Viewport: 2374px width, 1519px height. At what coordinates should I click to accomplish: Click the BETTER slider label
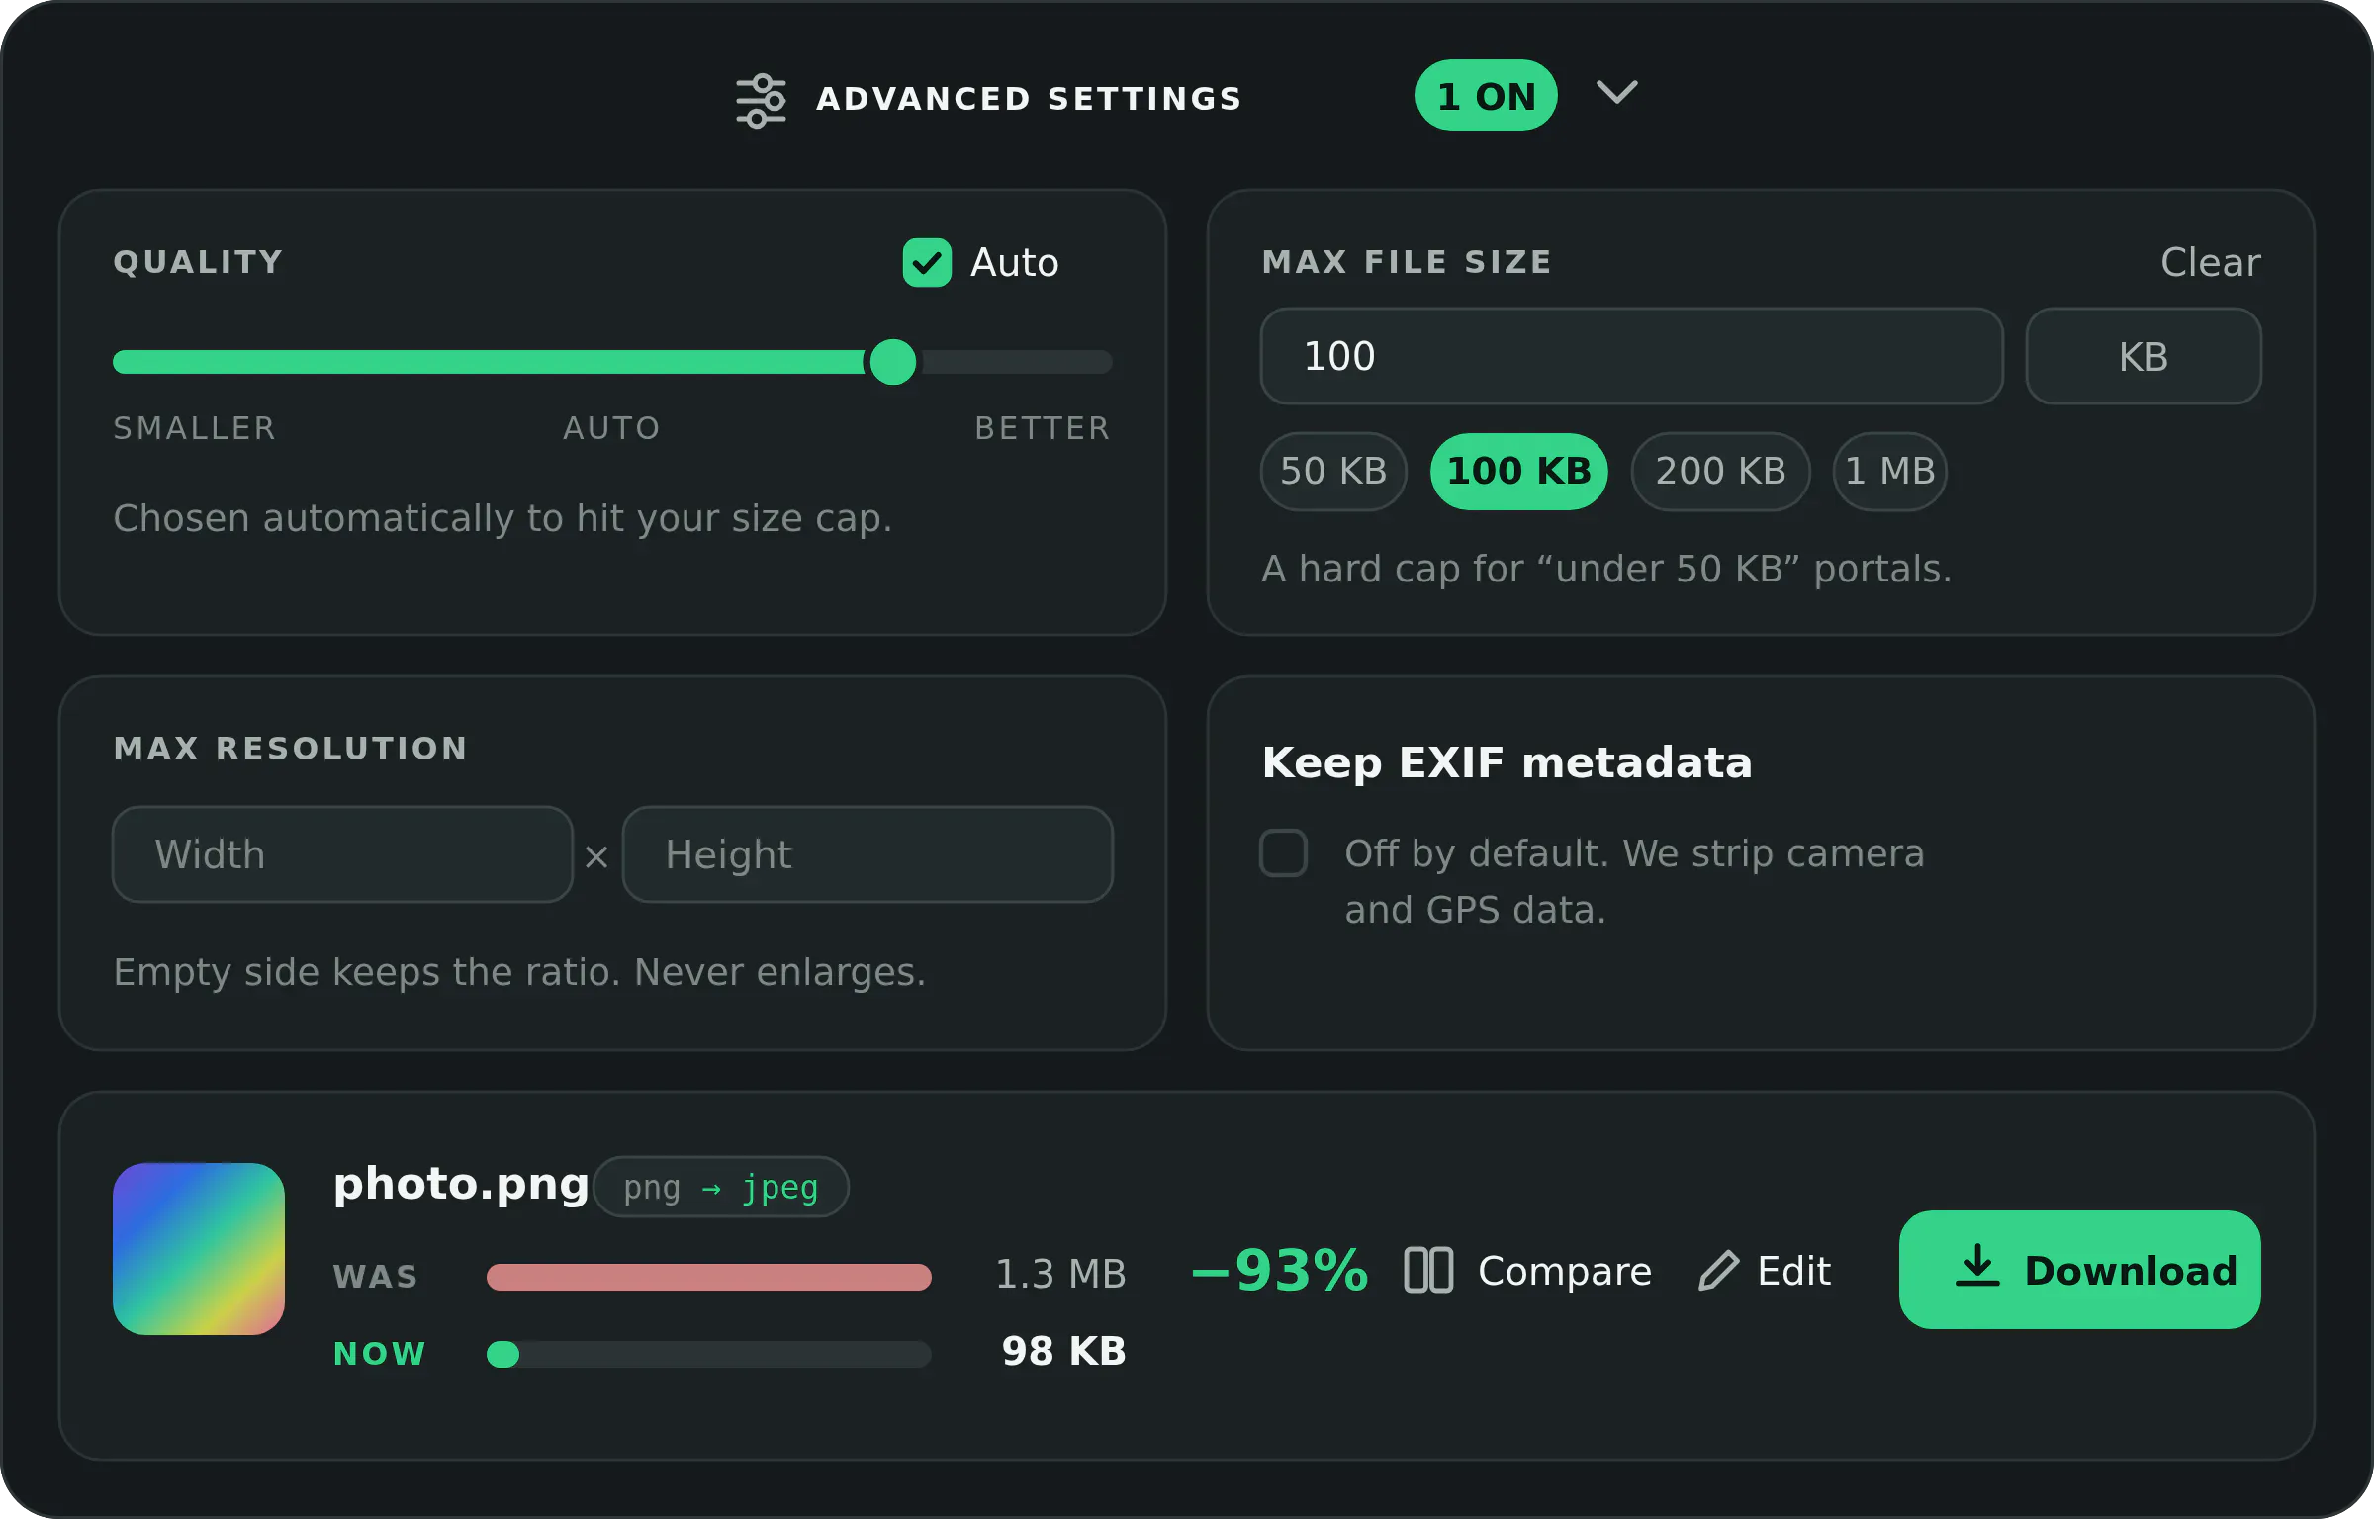tap(1043, 428)
